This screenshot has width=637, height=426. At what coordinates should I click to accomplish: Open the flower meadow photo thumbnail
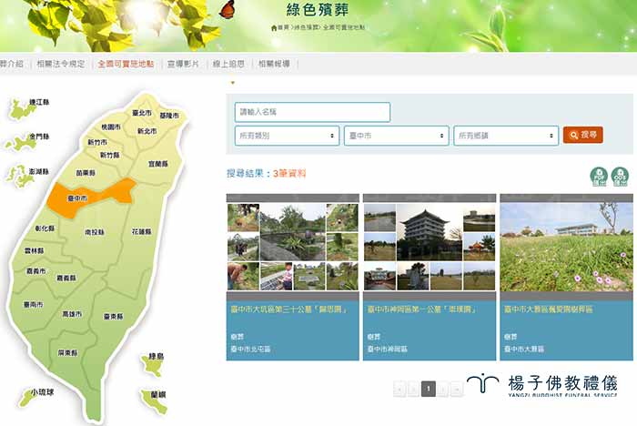(x=566, y=247)
